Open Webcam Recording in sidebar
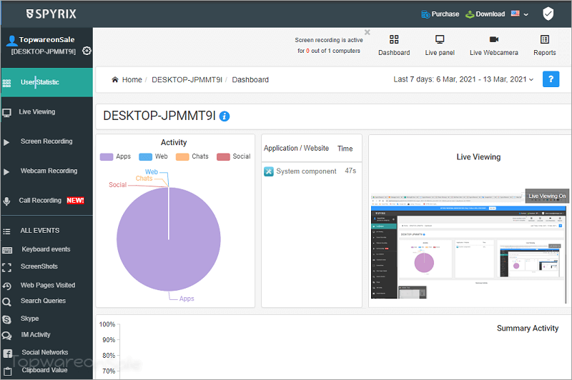 pyautogui.click(x=46, y=171)
